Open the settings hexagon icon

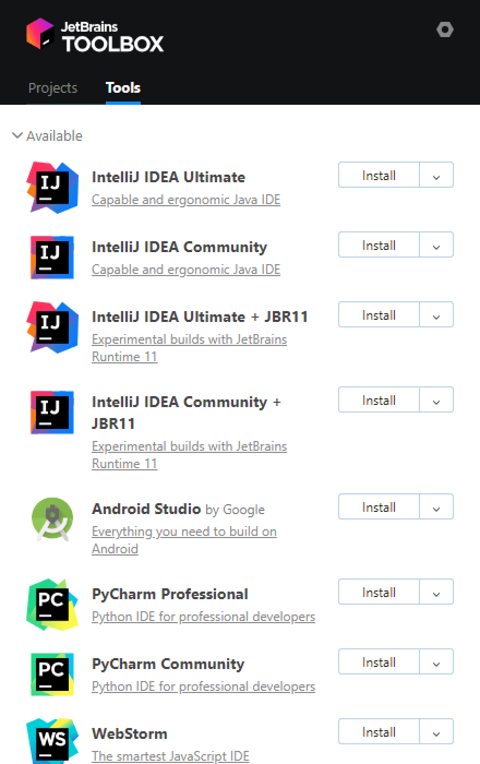[445, 29]
